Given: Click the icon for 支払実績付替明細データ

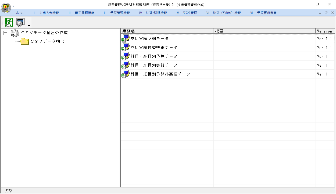Looking at the screenshot, I should [126, 48].
